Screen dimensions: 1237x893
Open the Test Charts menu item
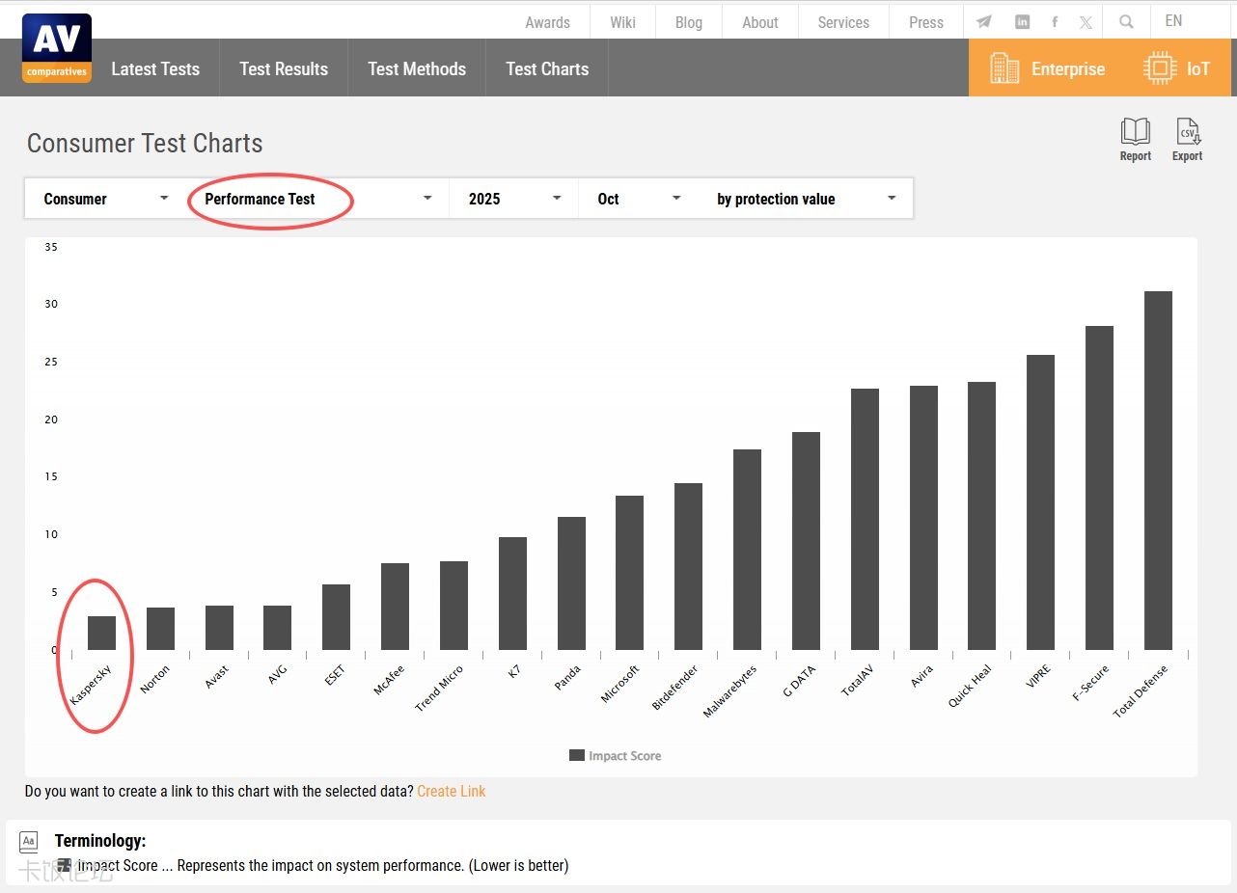coord(547,68)
